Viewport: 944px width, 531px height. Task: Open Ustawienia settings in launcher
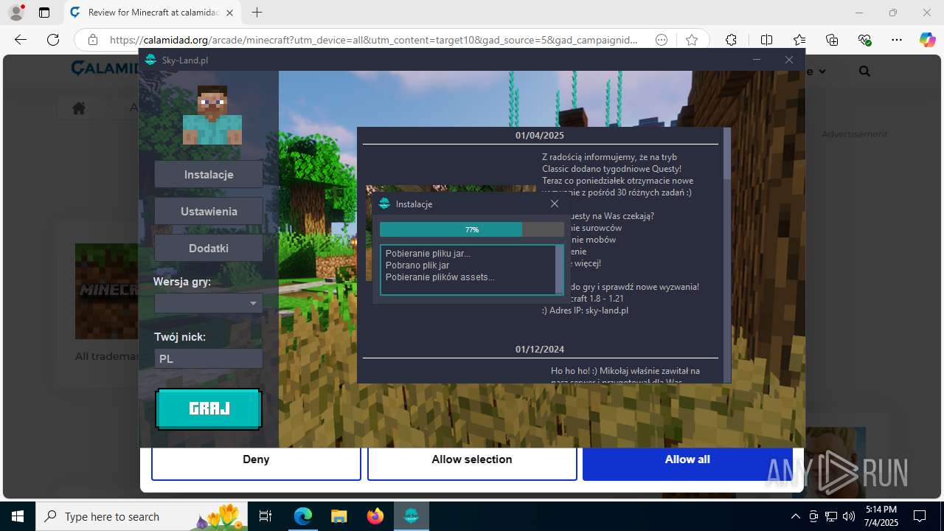pos(209,212)
